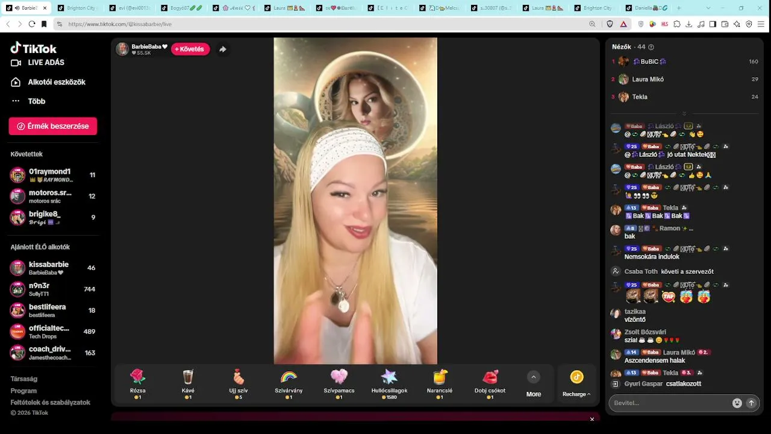Send the Kávé gift
Screen dimensions: 771x434
coord(188,384)
